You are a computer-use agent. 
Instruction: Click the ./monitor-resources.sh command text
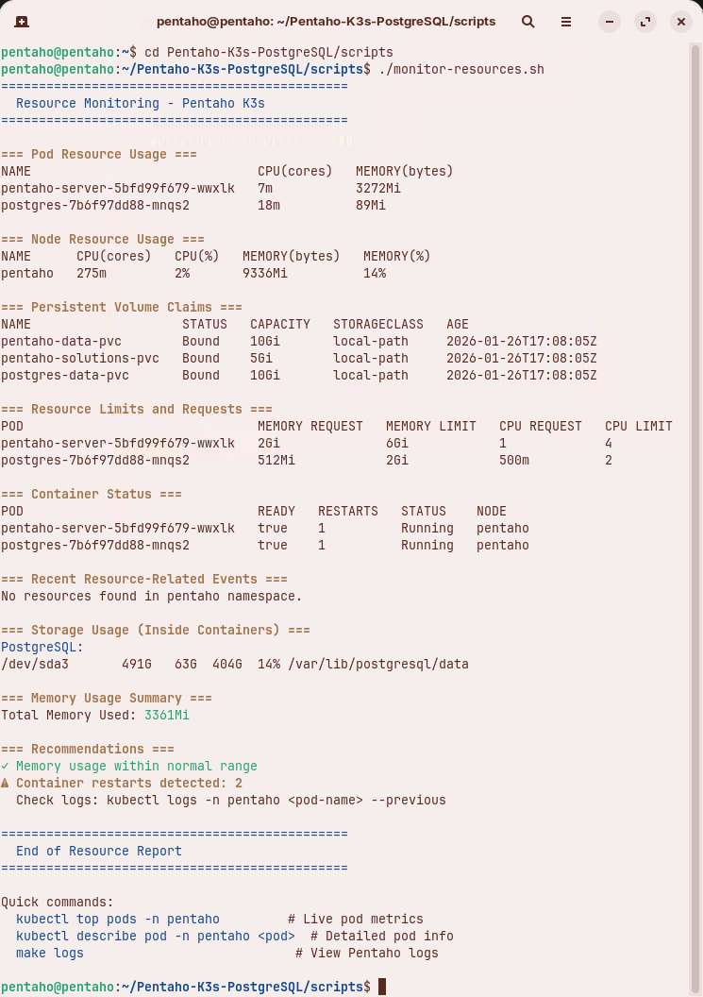(460, 69)
